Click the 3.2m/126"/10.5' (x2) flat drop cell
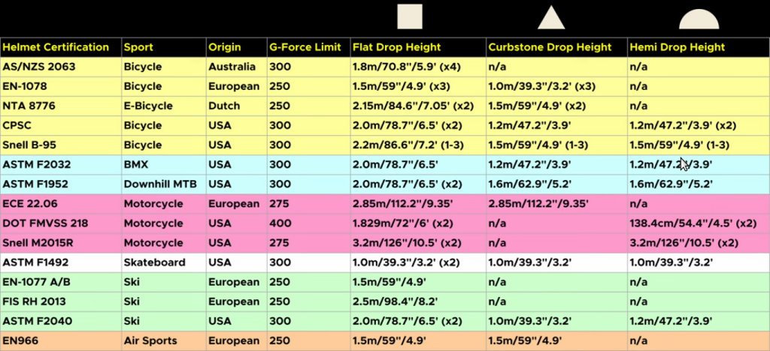 [418, 243]
